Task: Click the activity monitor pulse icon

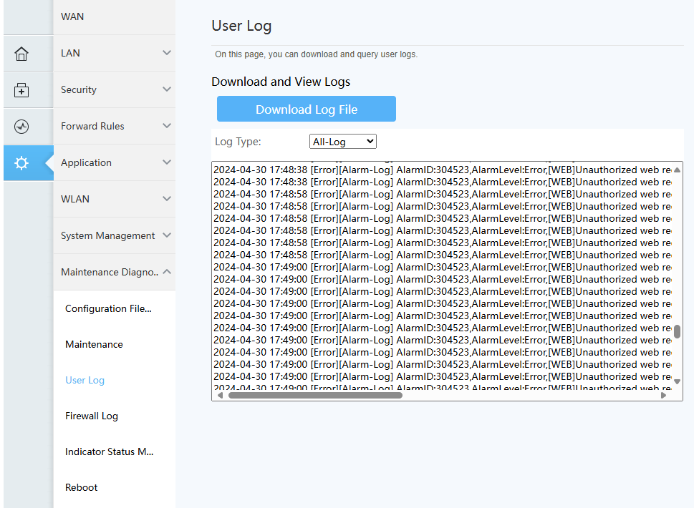Action: 21,127
